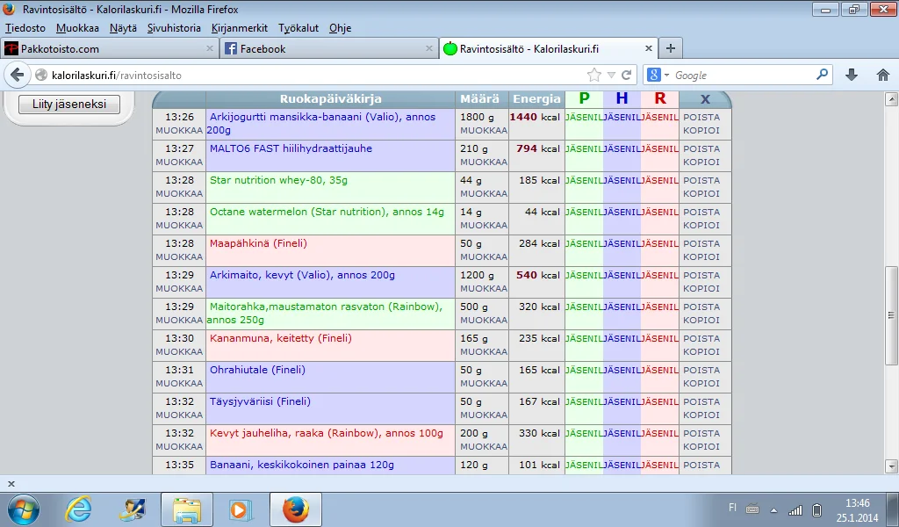Click the search magnifier icon
This screenshot has width=899, height=527.
823,76
